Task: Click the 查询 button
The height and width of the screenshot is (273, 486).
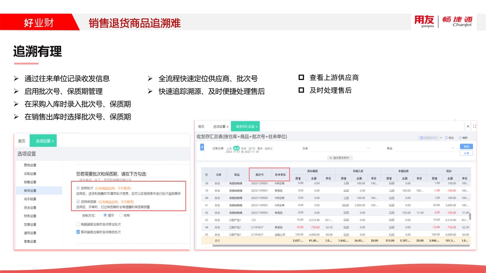Action: [466, 146]
